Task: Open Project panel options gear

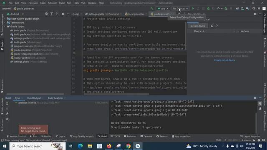Action: [x=63, y=14]
